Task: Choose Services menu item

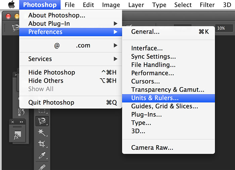Action: pyautogui.click(x=70, y=59)
